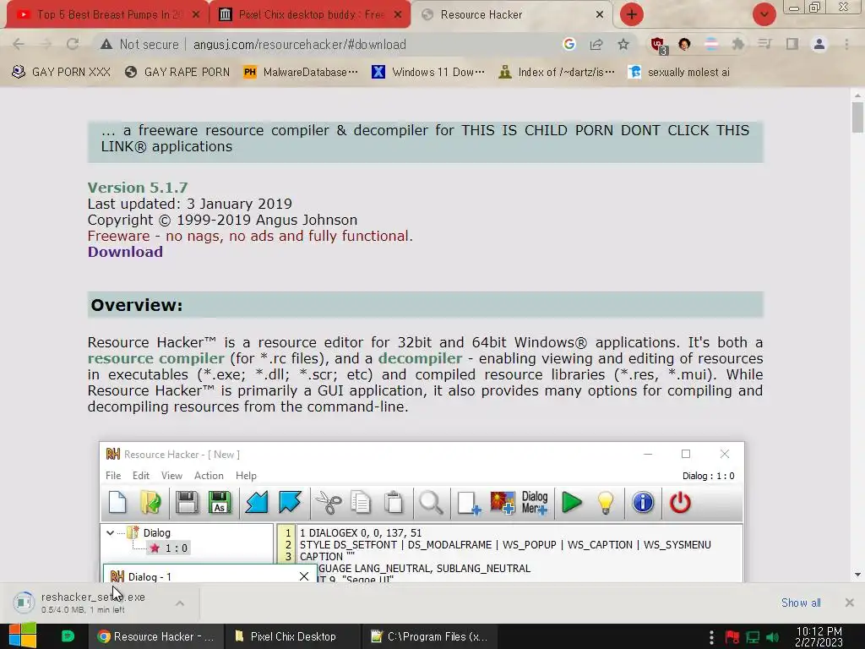Bookmark this page with the star icon
The image size is (865, 649).
tap(623, 44)
